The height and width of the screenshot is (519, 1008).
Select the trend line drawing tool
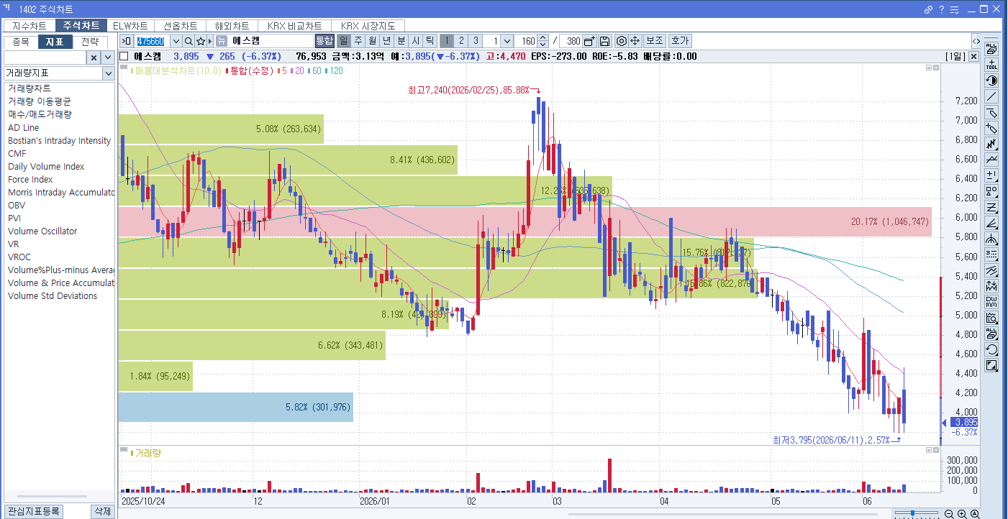pos(991,96)
